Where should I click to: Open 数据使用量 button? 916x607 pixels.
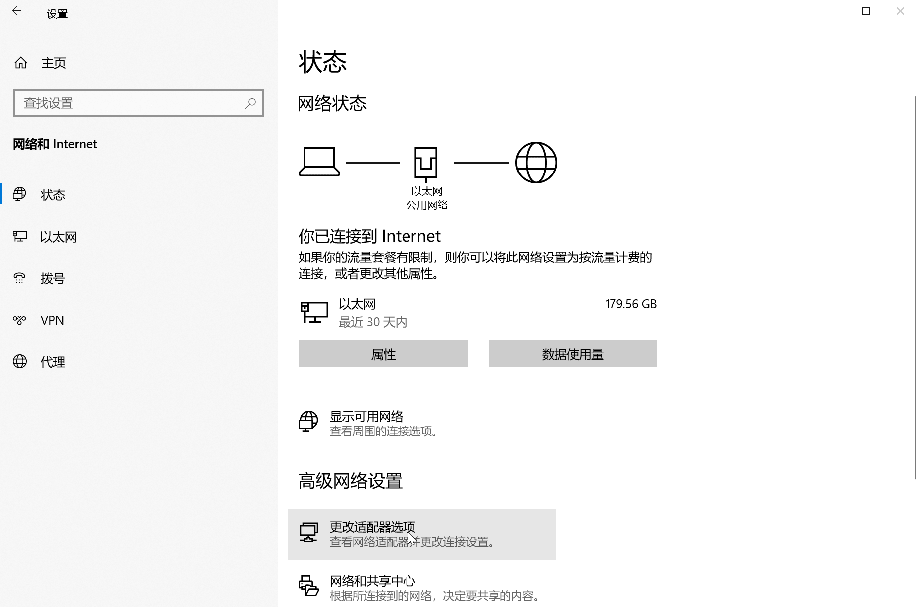[572, 354]
